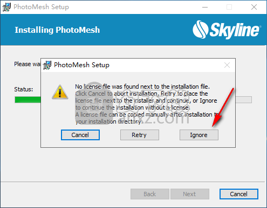Click the greyed-out Next button
The width and height of the screenshot is (267, 208).
tap(190, 194)
